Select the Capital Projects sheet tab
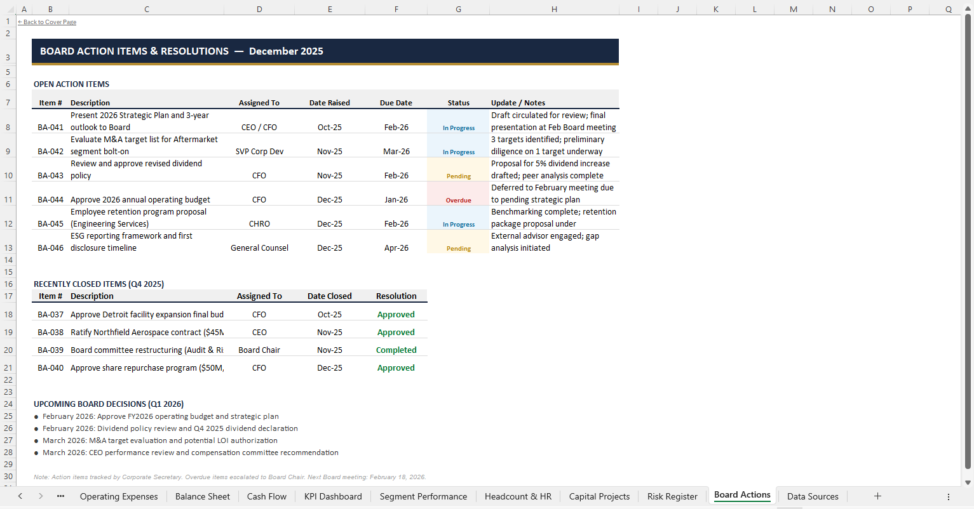Viewport: 974px width, 509px height. 599,496
